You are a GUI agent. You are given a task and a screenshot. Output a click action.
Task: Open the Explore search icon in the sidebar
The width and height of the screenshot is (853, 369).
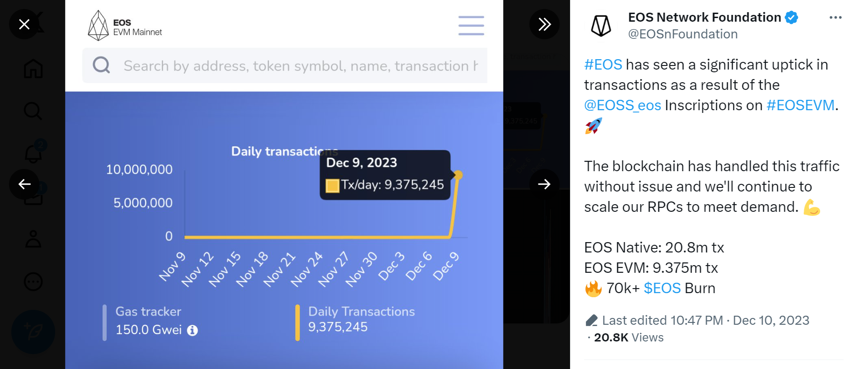pos(33,111)
